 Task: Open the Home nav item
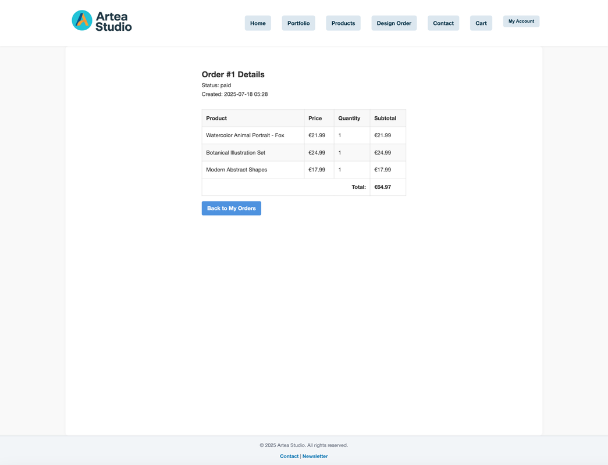258,23
